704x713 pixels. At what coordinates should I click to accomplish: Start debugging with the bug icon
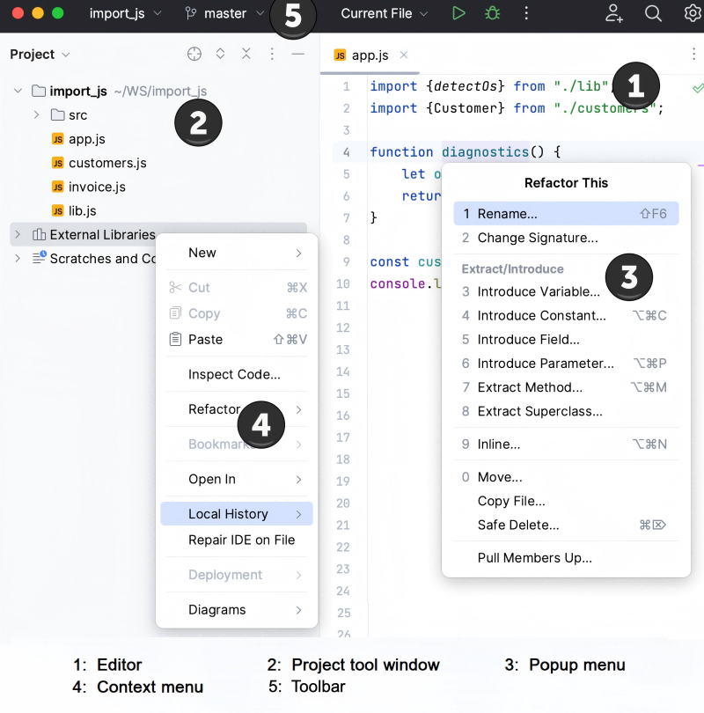[492, 13]
